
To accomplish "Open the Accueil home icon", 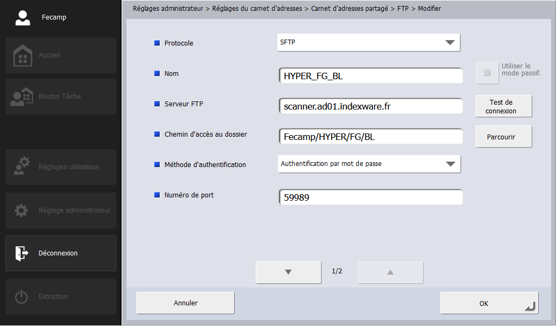I will click(x=22, y=55).
